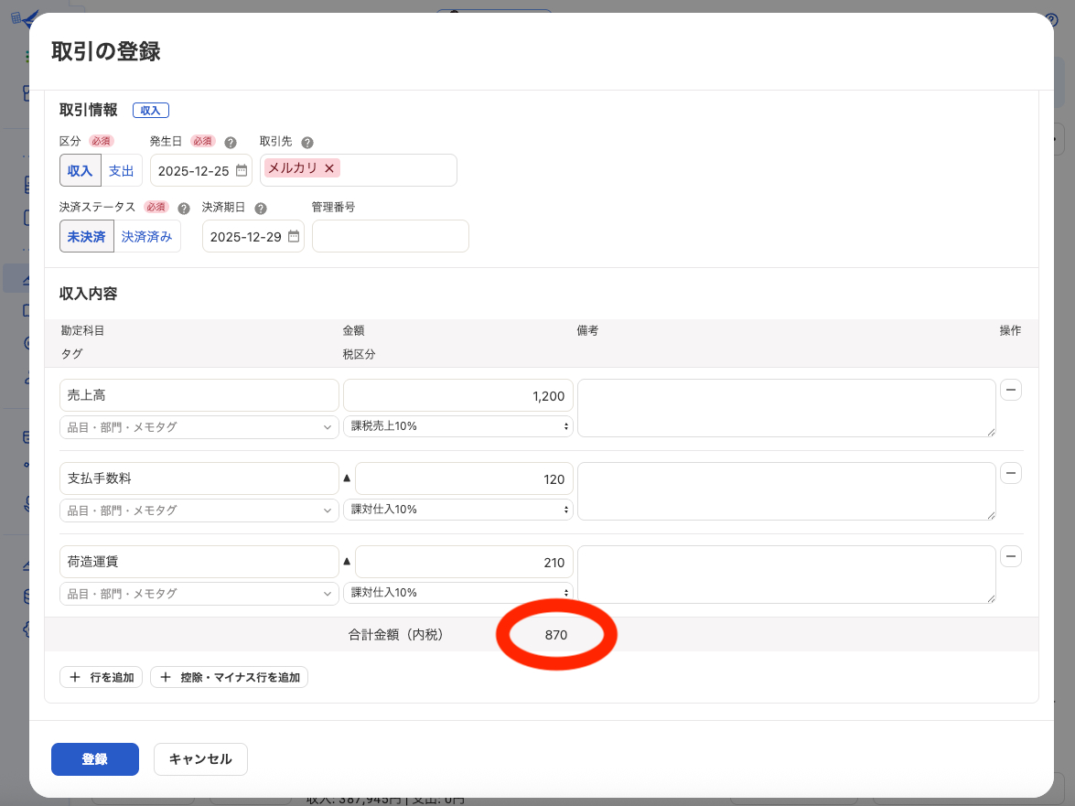Remove the メルカリ tag with its × icon
The height and width of the screenshot is (806, 1075).
[x=329, y=168]
